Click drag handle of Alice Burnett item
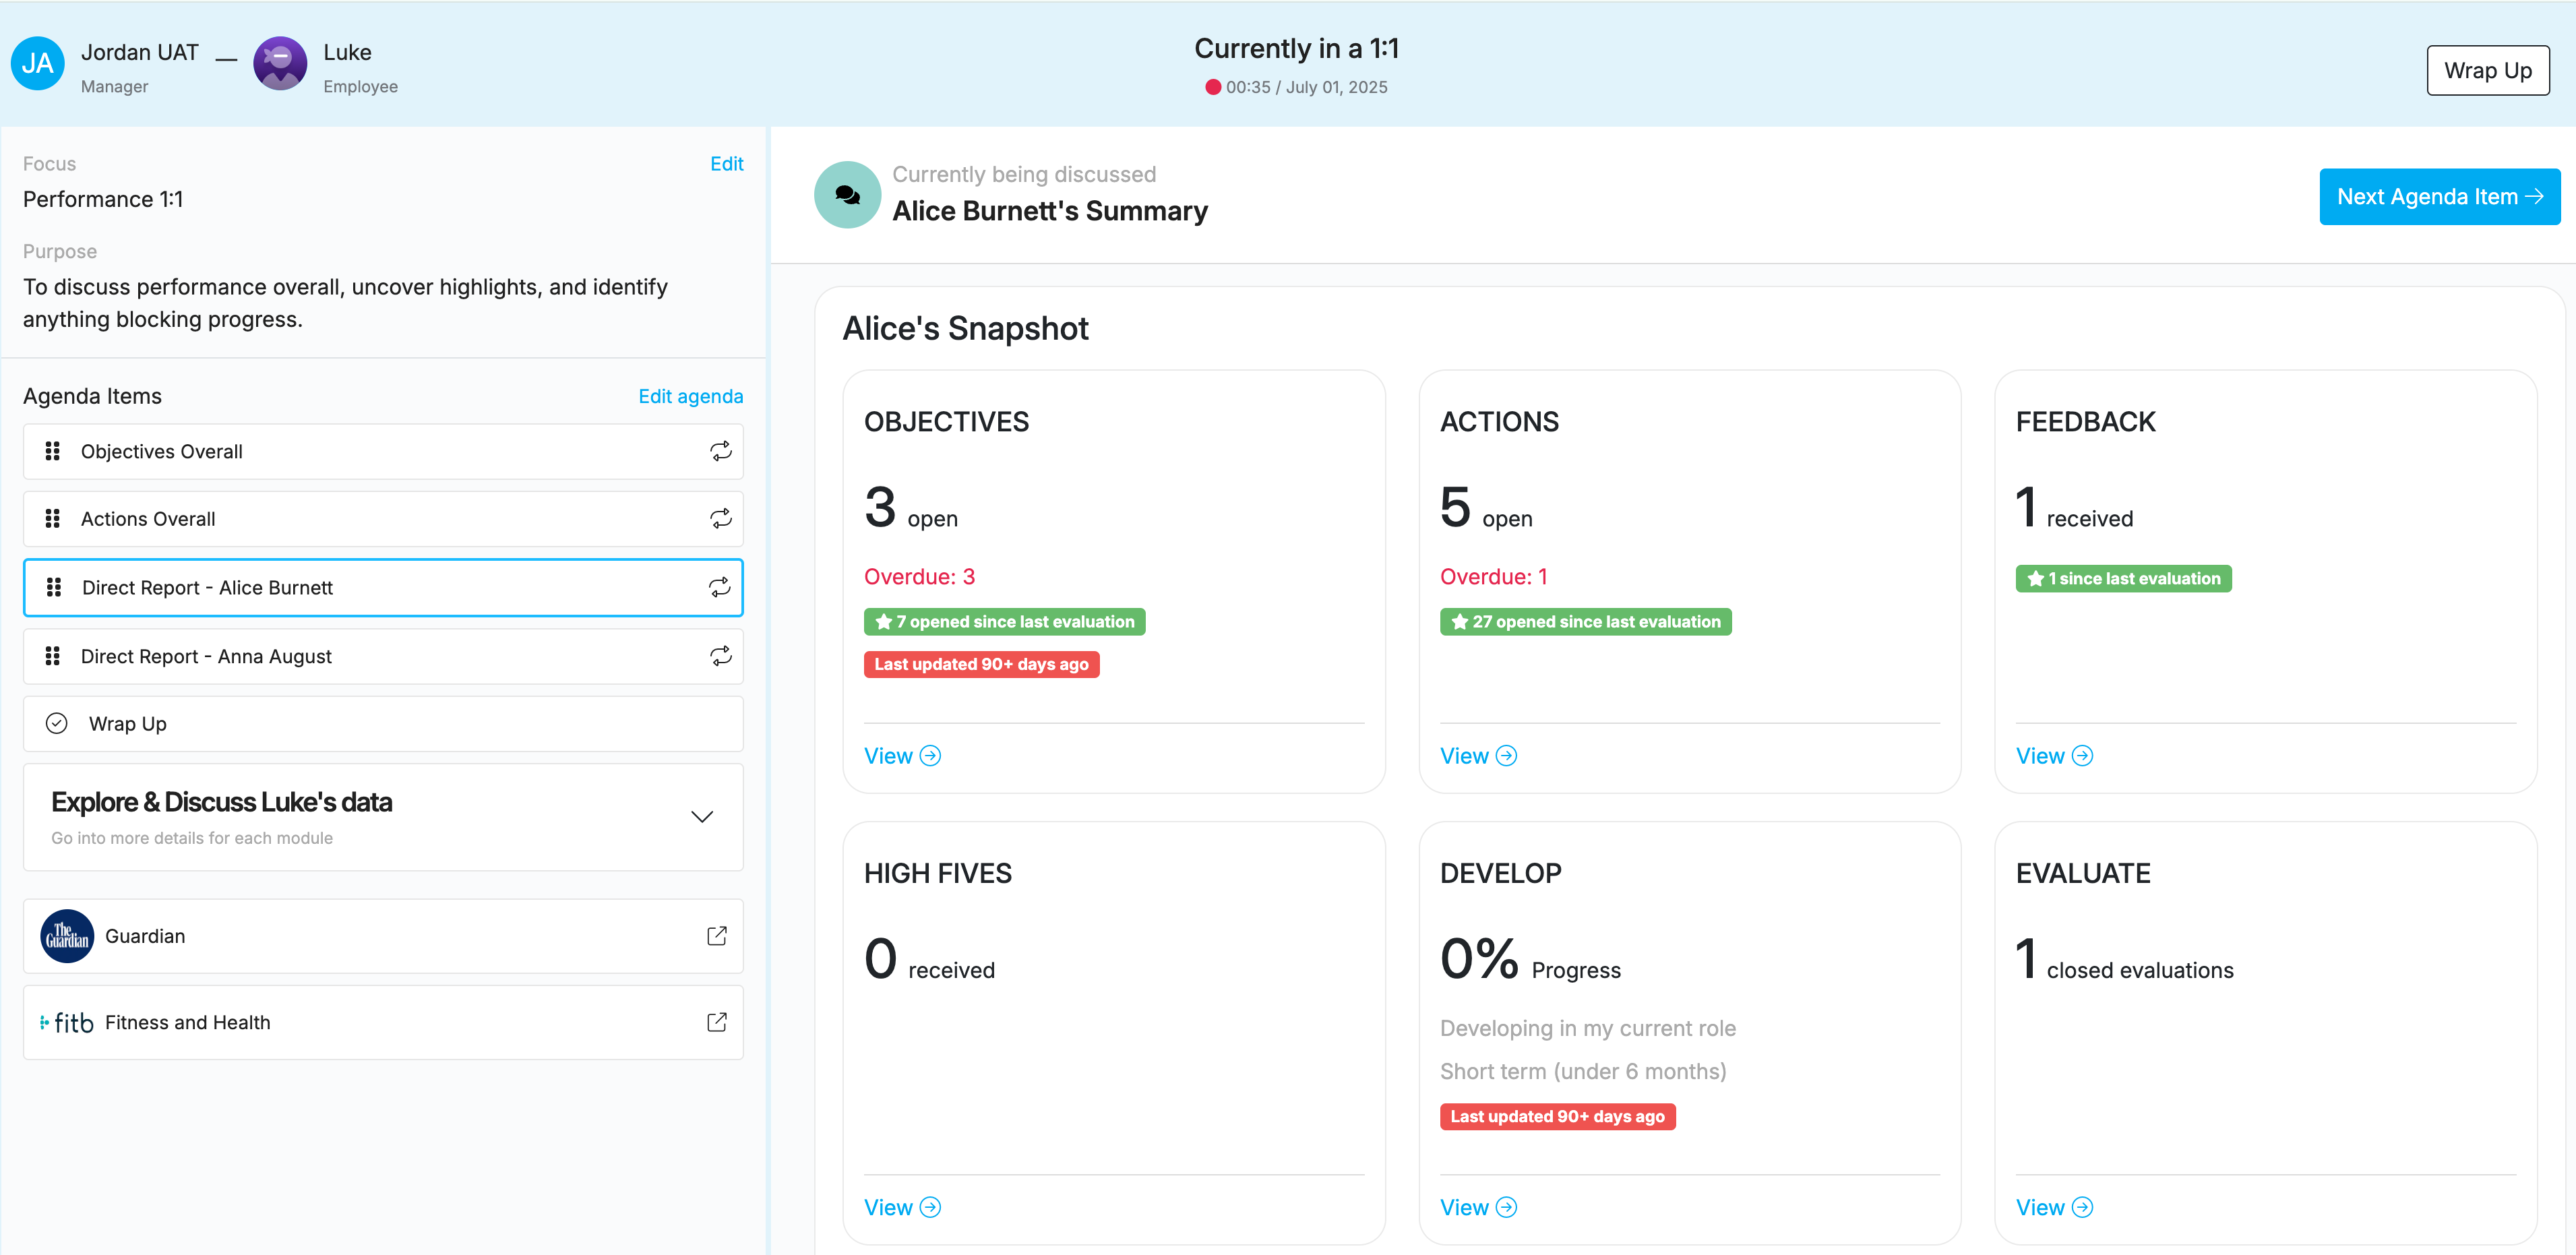Viewport: 2576px width, 1255px height. (54, 587)
